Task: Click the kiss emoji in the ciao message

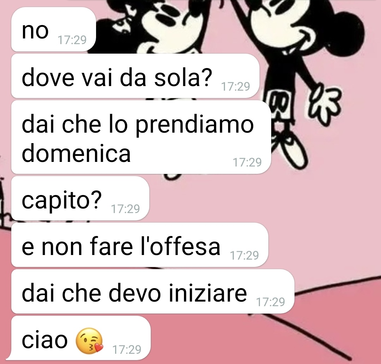Action: coord(89,341)
